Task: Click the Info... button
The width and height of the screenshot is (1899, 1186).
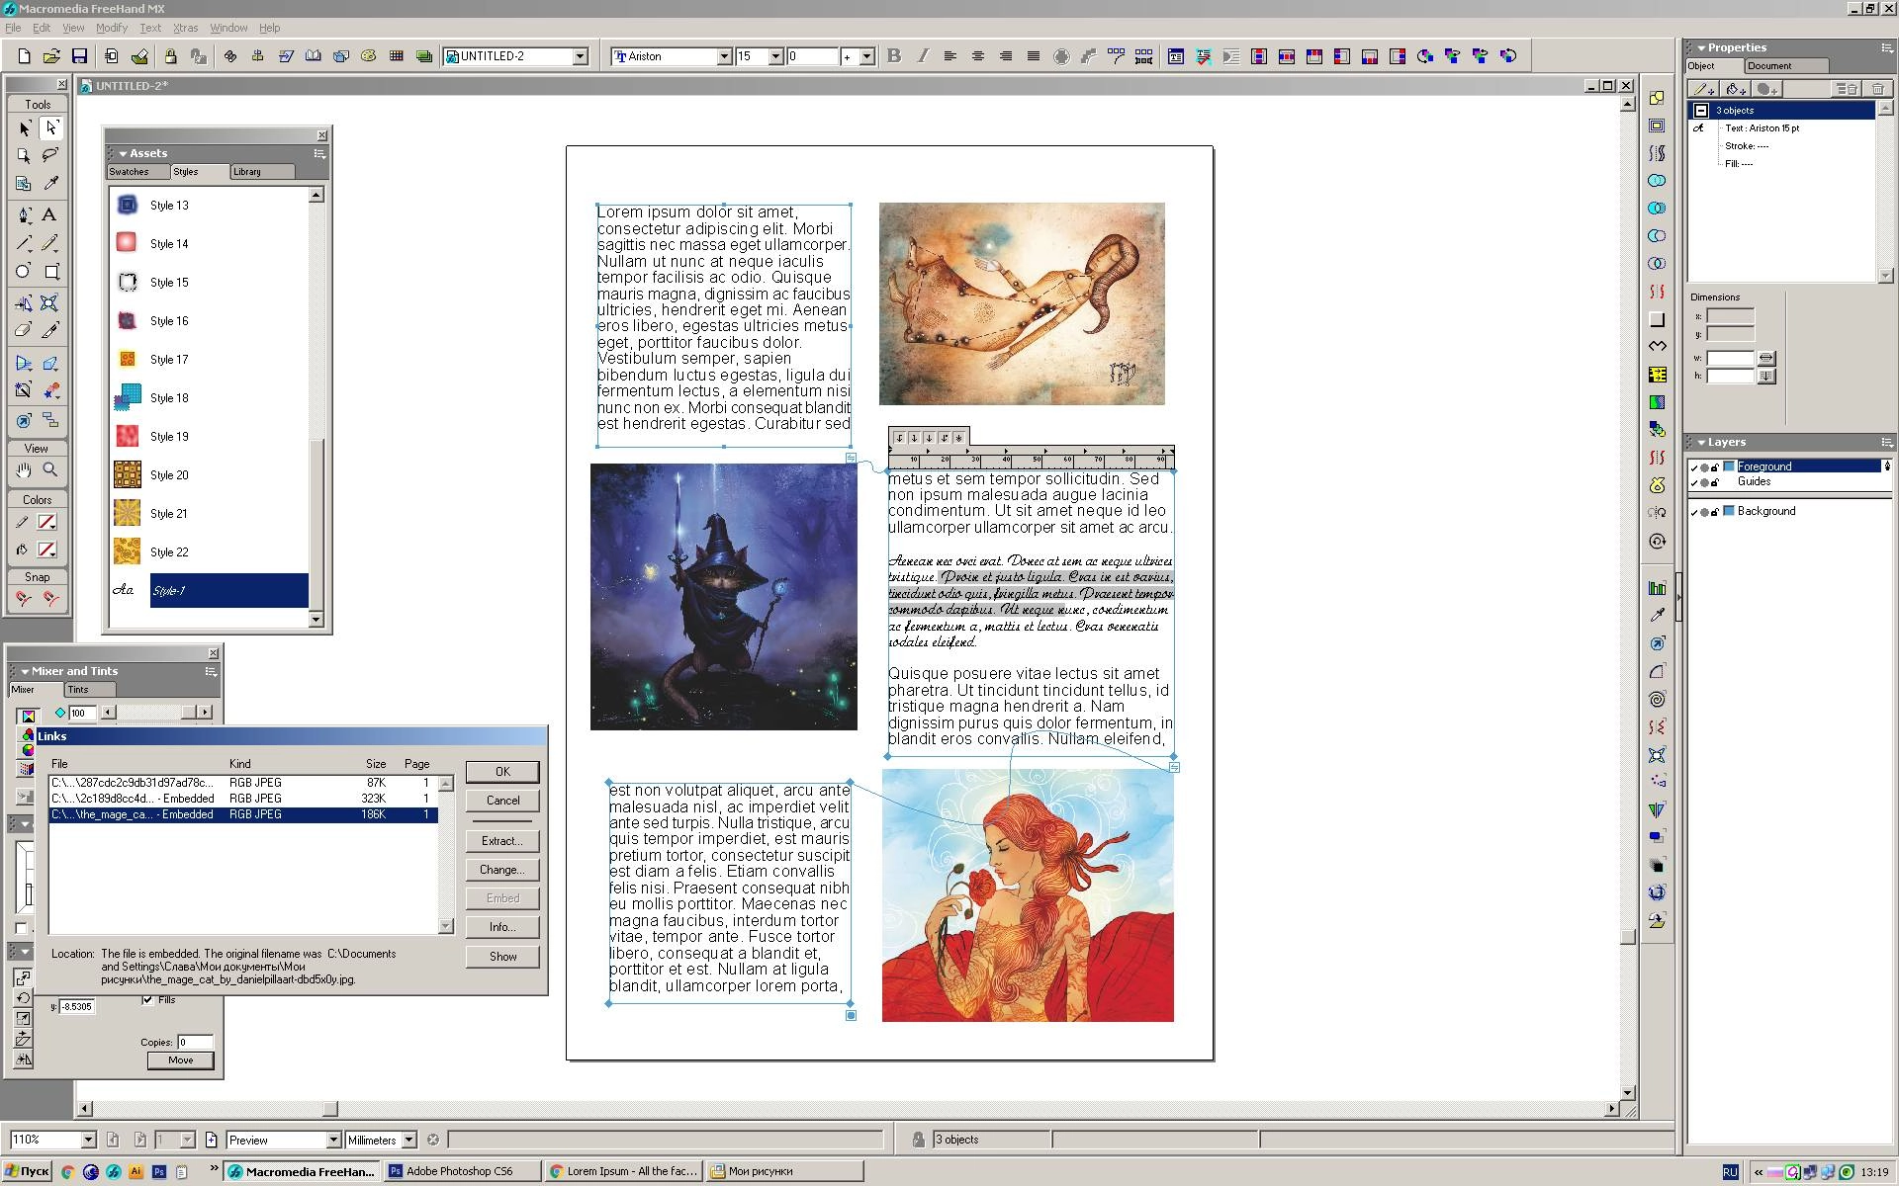Action: (x=502, y=927)
